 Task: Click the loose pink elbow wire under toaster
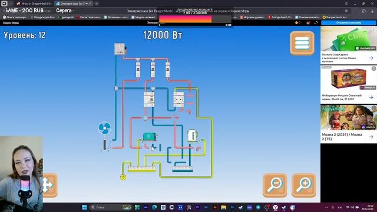point(147,145)
